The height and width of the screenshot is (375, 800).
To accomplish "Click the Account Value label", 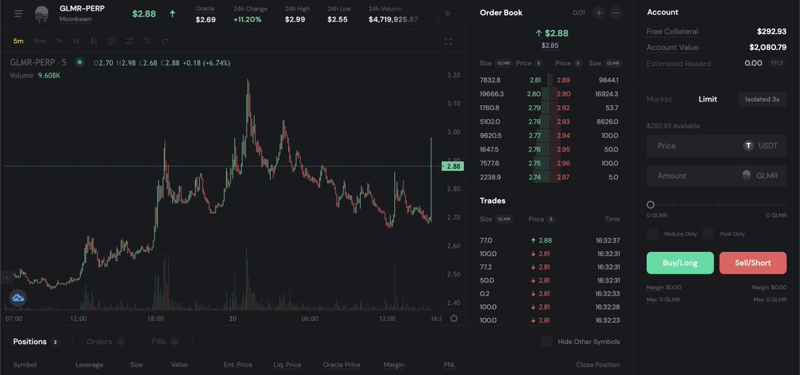I will (x=672, y=47).
